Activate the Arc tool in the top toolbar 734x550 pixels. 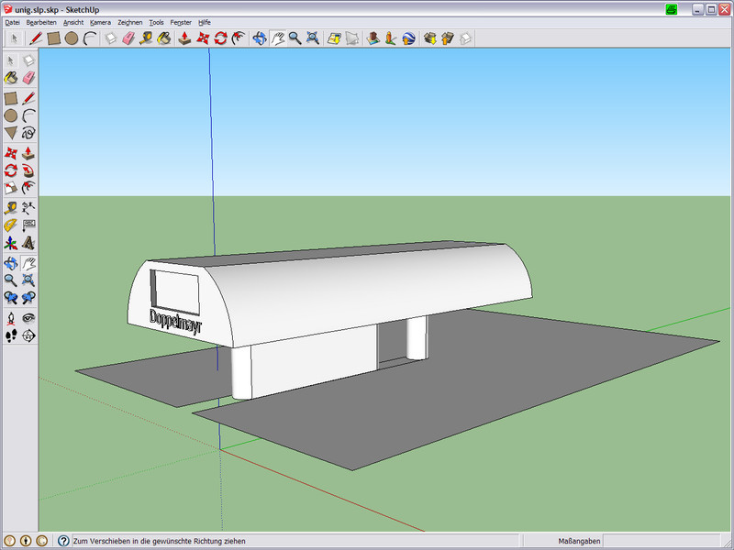pyautogui.click(x=89, y=38)
